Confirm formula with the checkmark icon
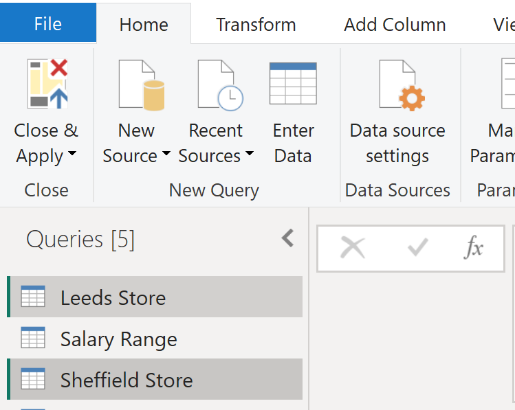The image size is (515, 410). (417, 248)
